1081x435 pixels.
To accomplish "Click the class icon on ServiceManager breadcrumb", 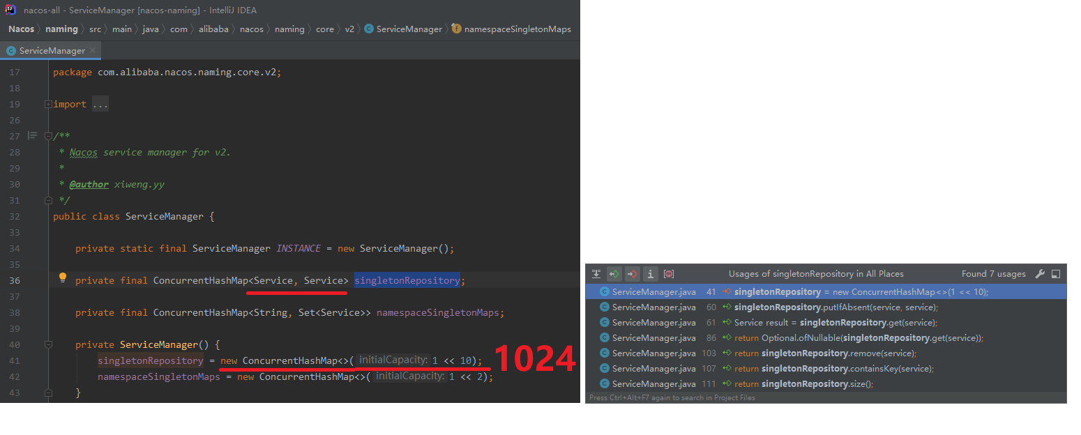I will (368, 29).
